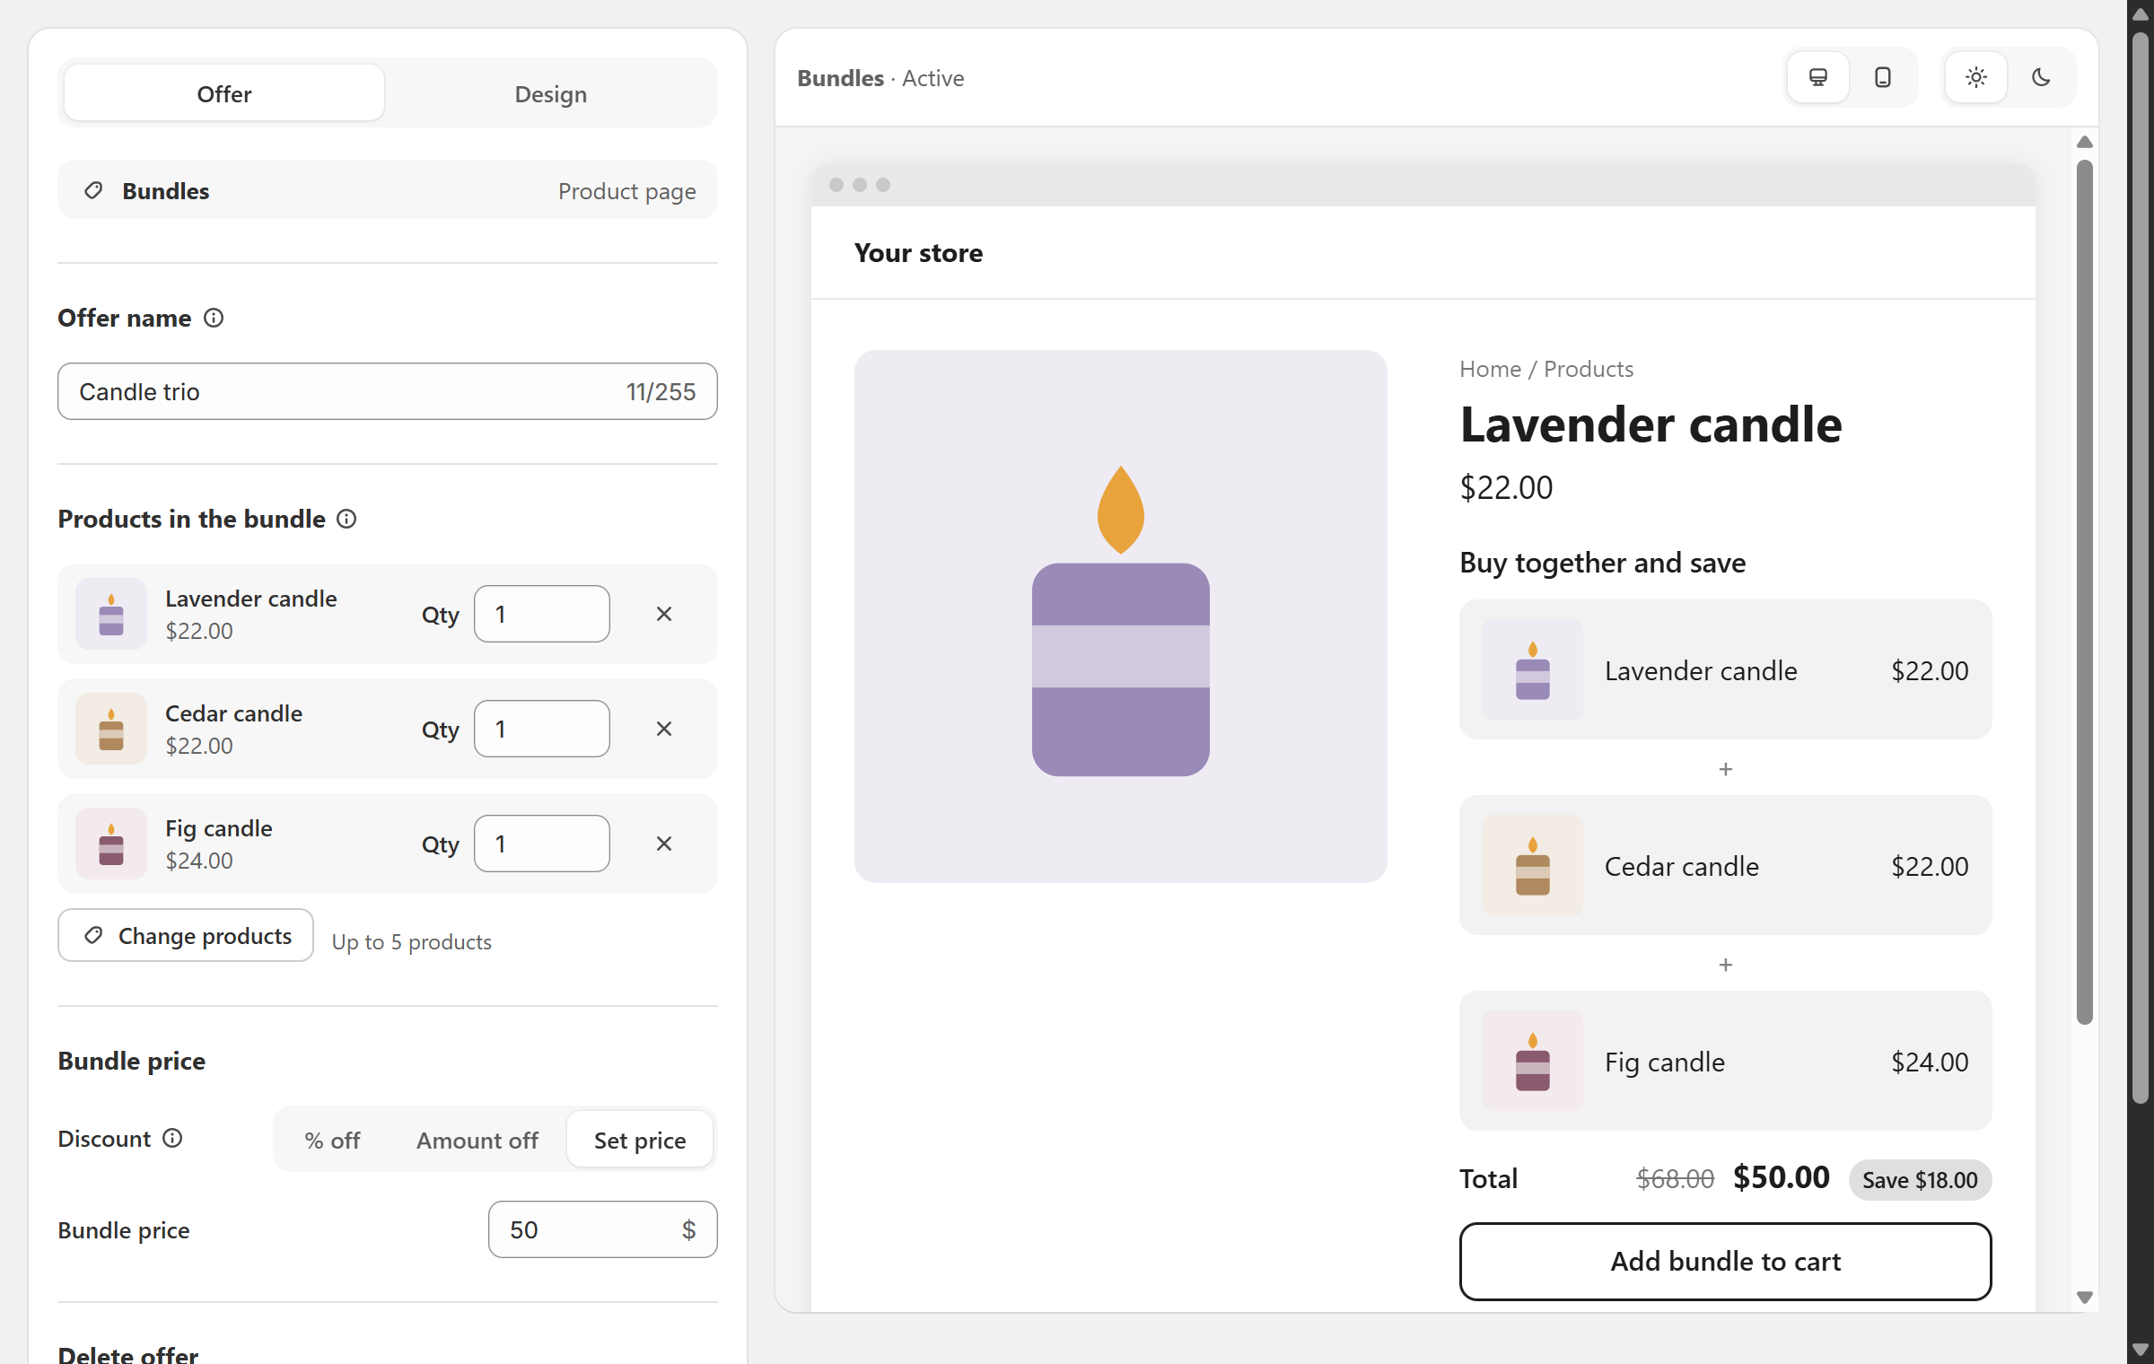Click Add bundle to cart button
This screenshot has height=1364, width=2154.
(1725, 1261)
